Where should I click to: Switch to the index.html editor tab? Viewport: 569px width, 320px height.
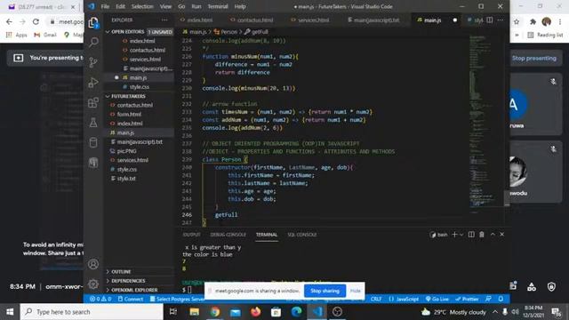(196, 20)
